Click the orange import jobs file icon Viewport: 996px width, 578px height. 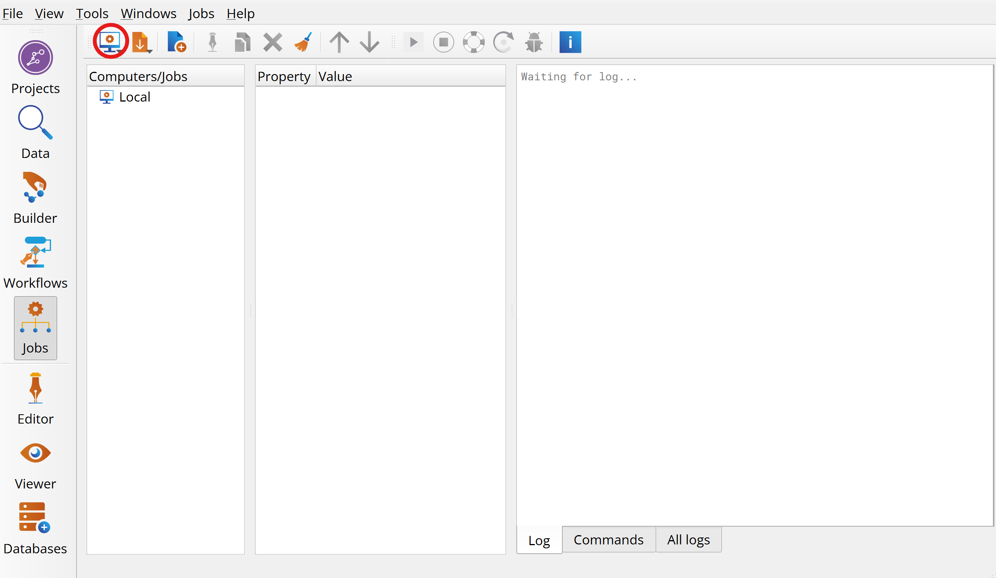point(139,42)
